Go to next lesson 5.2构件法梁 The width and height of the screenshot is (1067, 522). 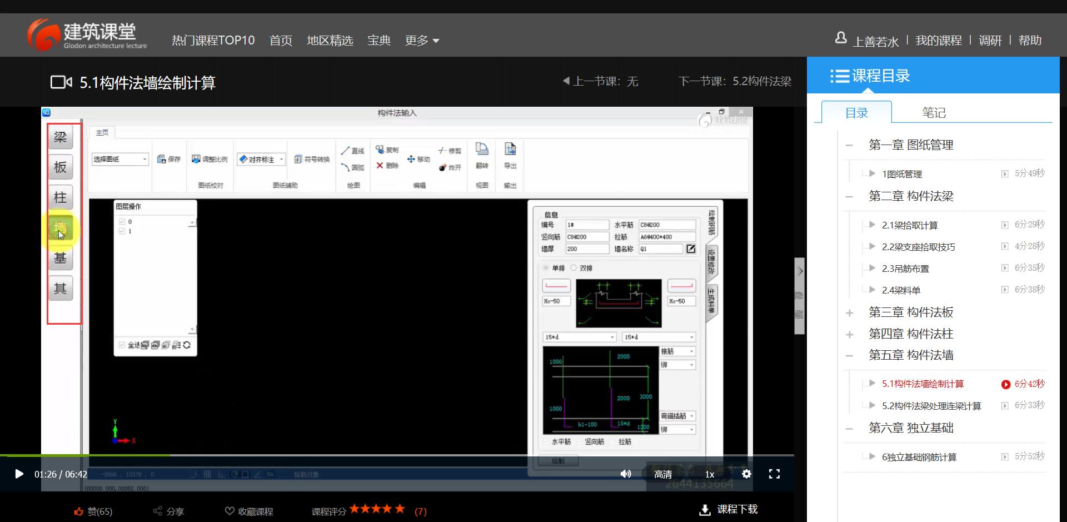click(735, 81)
